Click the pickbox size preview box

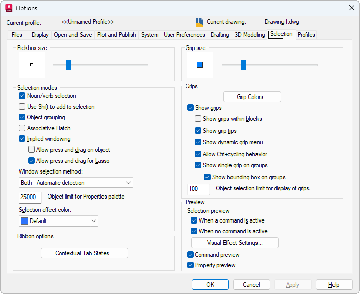(32, 65)
